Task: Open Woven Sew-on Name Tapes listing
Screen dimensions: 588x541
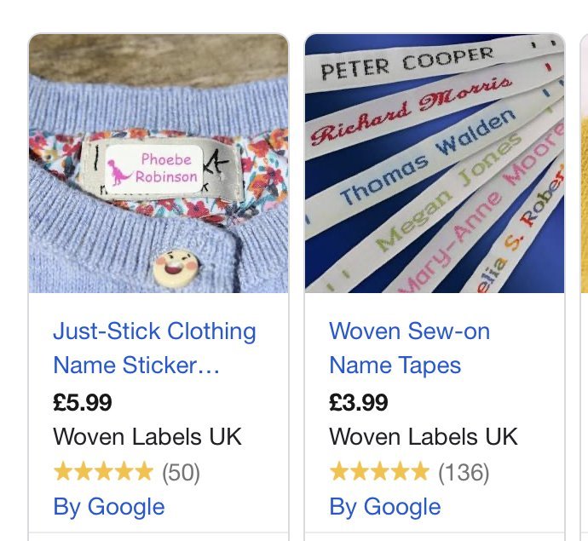Action: [409, 348]
